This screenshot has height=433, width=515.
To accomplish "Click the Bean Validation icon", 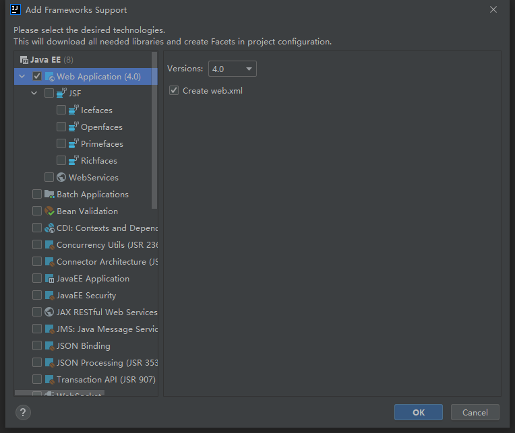I will [49, 211].
